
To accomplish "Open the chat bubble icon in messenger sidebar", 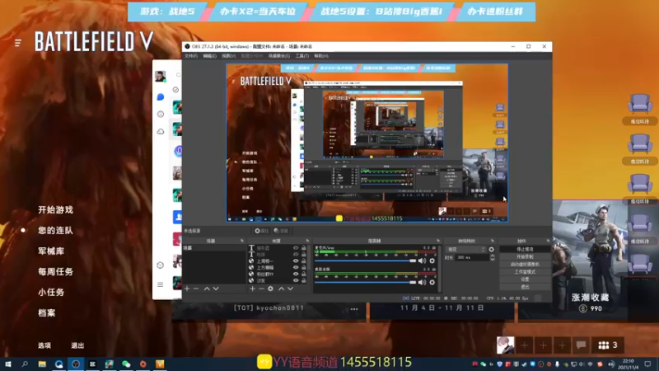I will [x=161, y=97].
